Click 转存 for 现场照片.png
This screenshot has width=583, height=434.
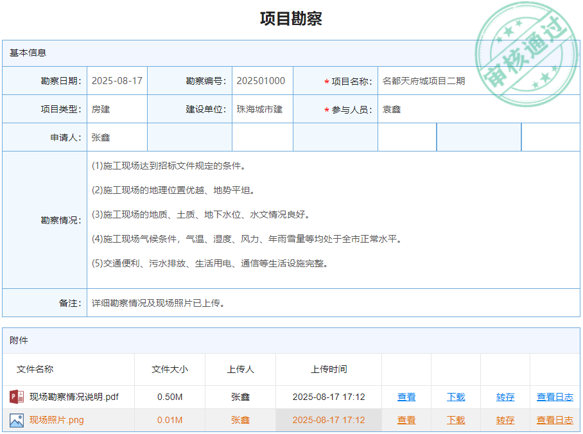coord(505,421)
